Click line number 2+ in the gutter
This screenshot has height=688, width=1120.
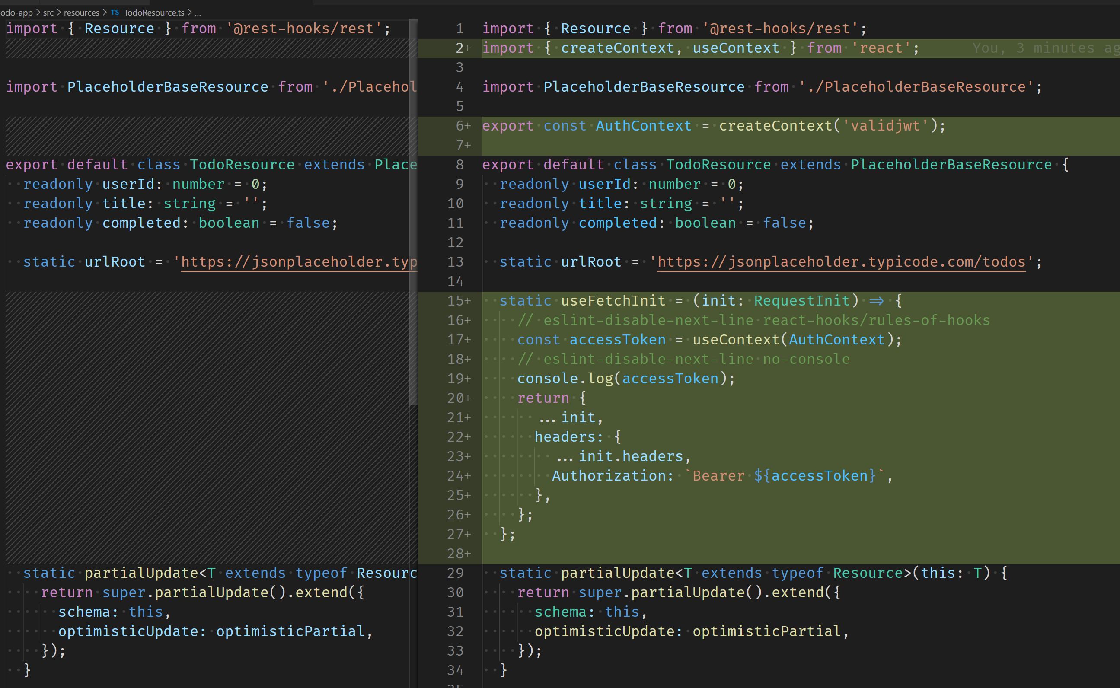tap(463, 48)
